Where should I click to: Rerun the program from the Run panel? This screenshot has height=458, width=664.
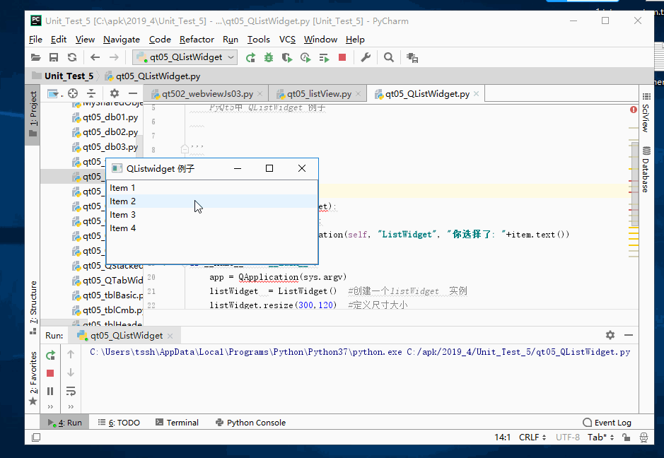[50, 355]
